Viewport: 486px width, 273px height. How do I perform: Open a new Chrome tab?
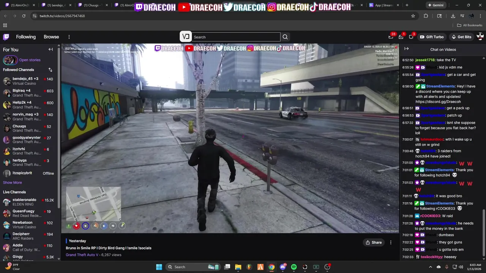point(407,5)
